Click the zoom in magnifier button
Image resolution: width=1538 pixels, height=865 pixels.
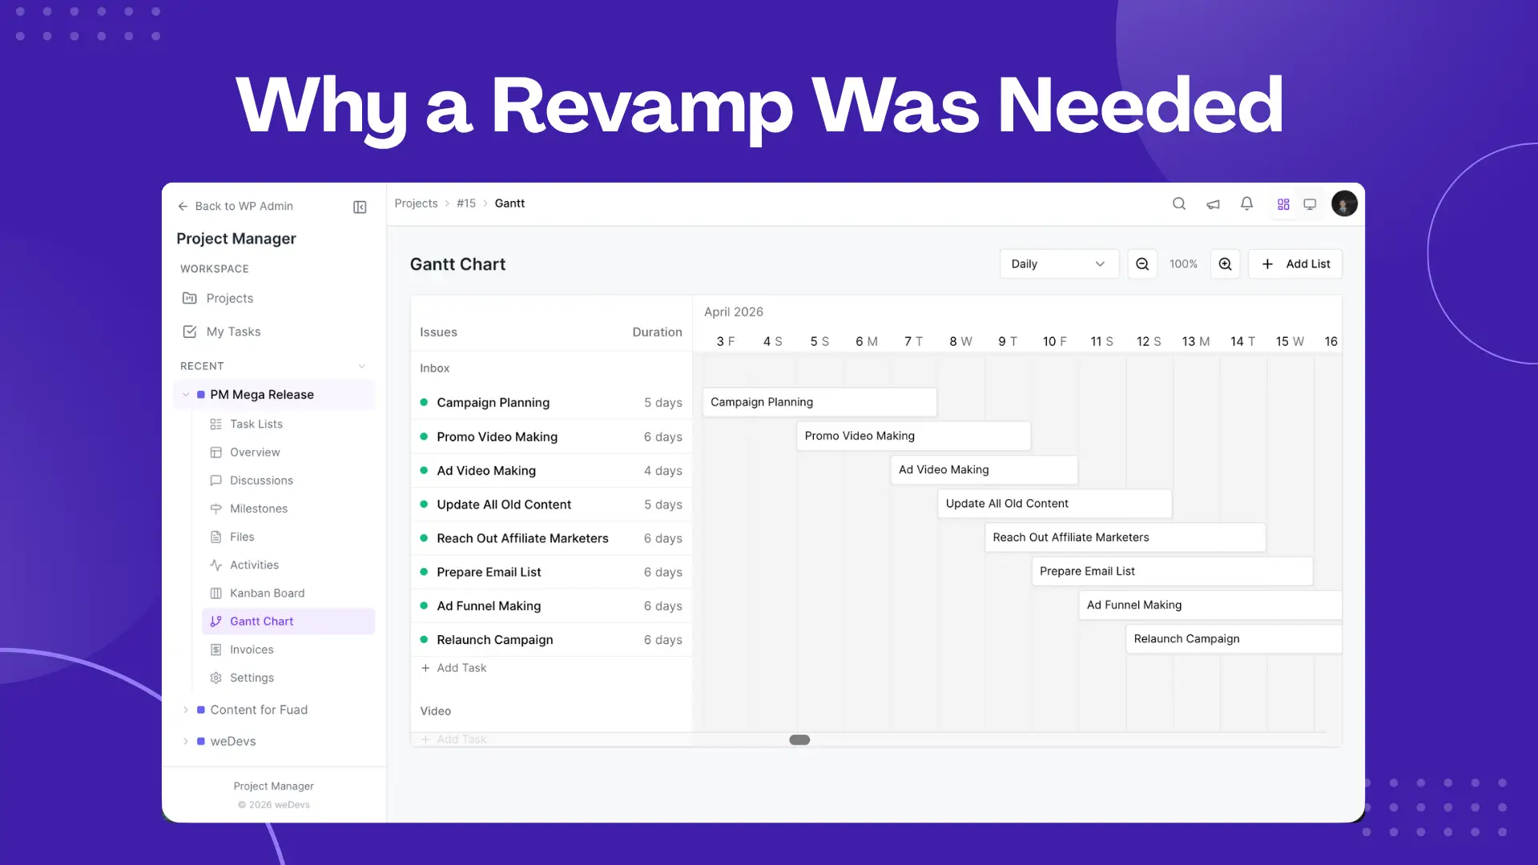pyautogui.click(x=1225, y=264)
